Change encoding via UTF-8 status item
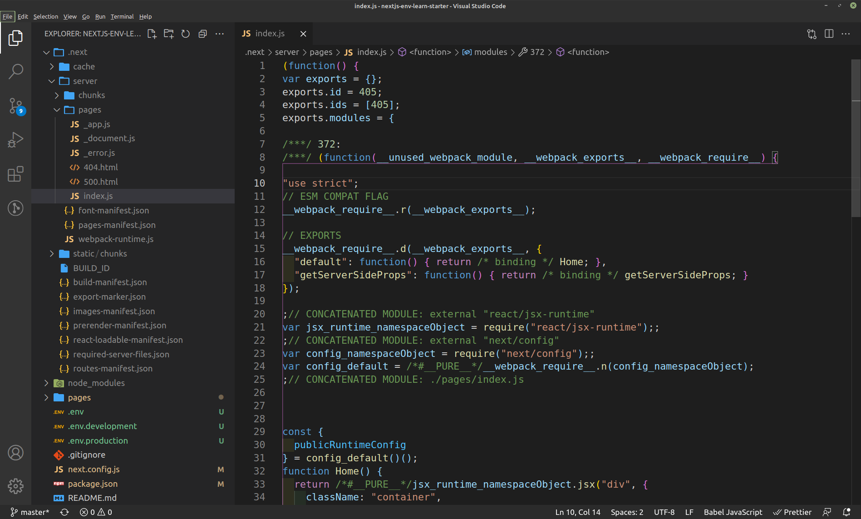This screenshot has height=519, width=861. coord(664,512)
